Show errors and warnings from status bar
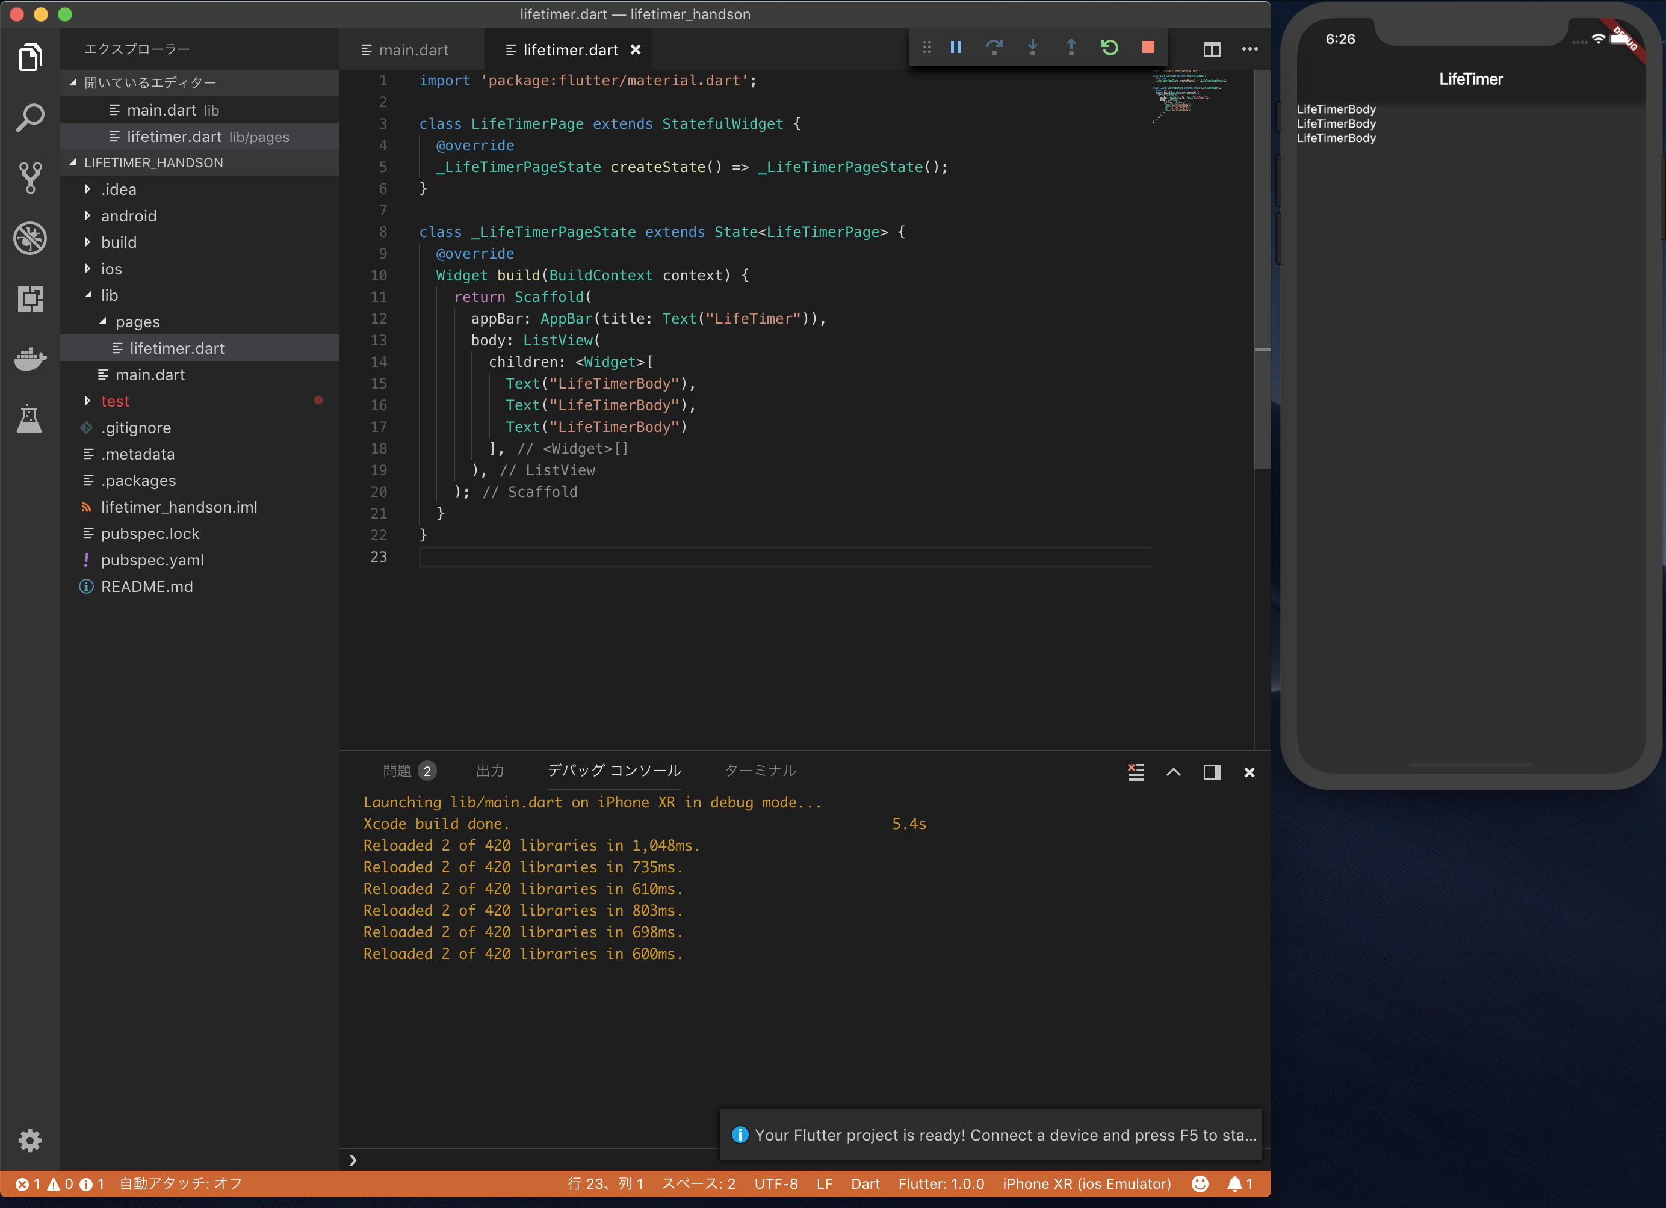 pos(60,1183)
